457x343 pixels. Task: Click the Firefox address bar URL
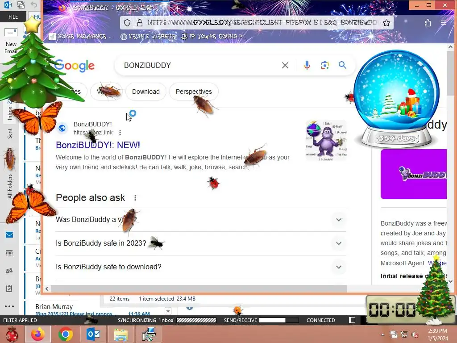262,22
